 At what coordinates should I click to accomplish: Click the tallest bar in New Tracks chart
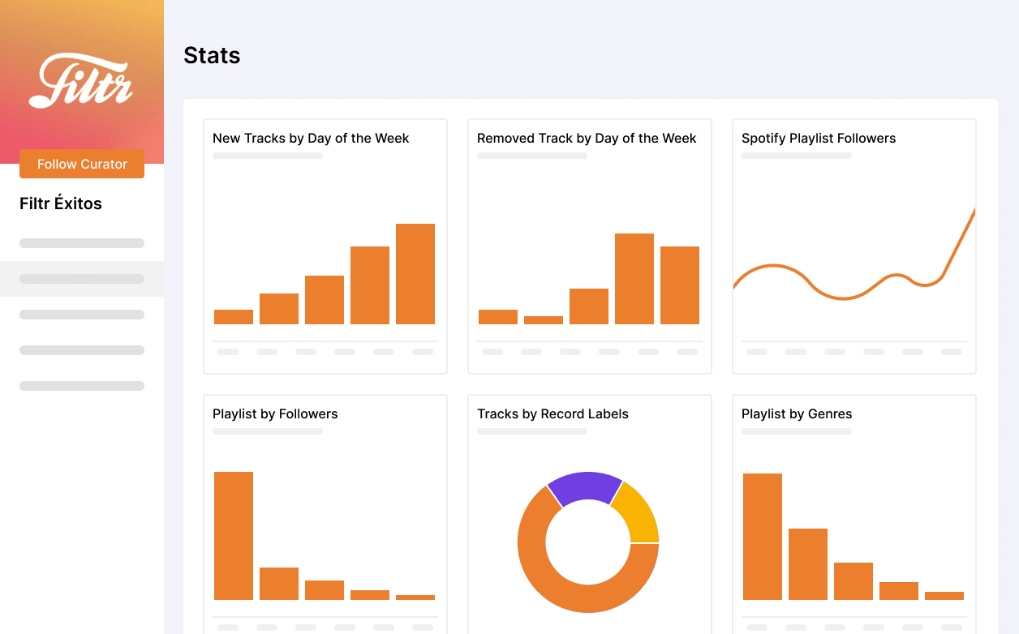click(415, 274)
